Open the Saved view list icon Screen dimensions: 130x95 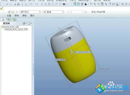click(109, 4)
